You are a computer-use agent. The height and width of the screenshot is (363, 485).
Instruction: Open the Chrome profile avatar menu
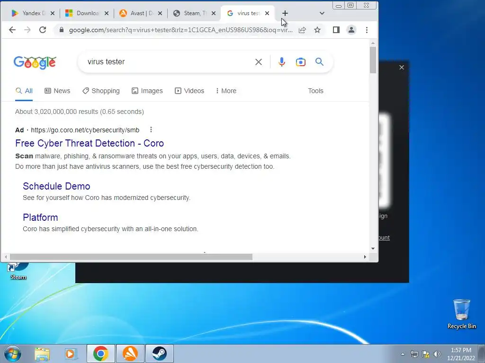(x=351, y=30)
